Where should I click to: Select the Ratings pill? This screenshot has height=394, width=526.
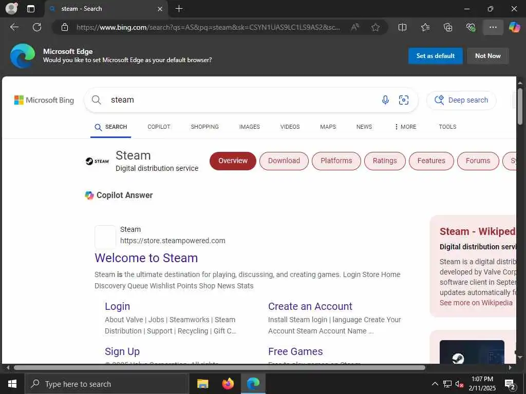[x=385, y=161]
